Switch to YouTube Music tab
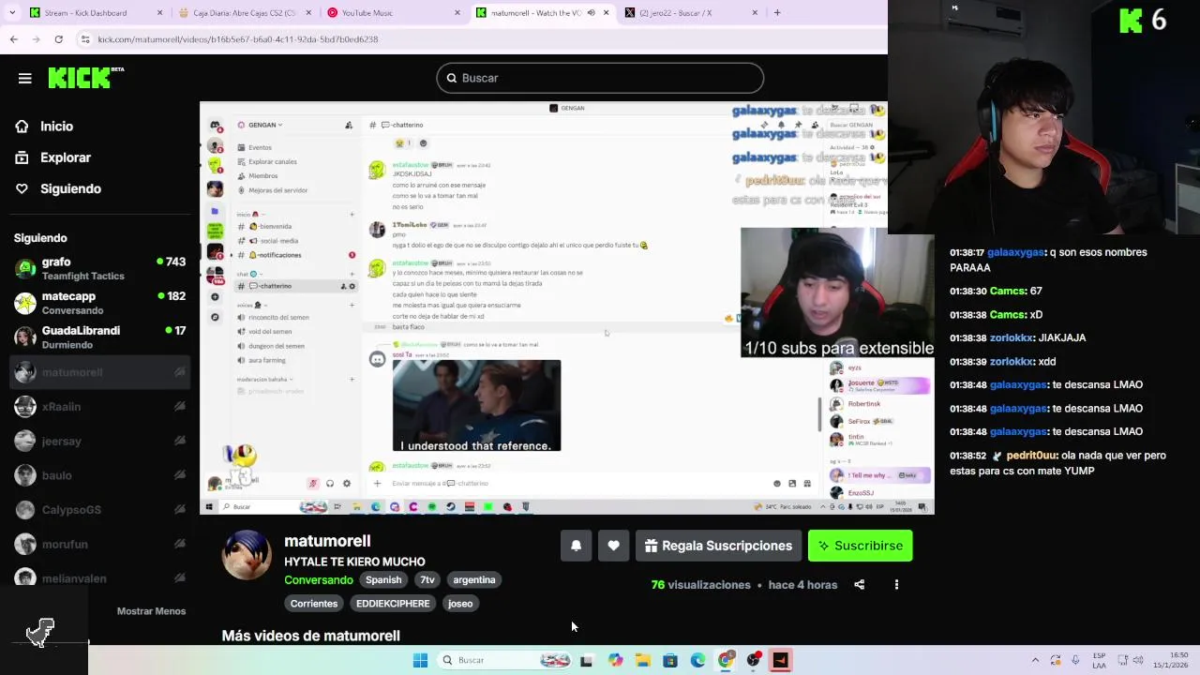The width and height of the screenshot is (1200, 675). 394,13
